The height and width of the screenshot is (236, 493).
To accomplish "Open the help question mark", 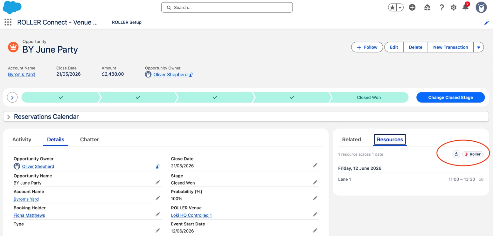I will click(441, 8).
